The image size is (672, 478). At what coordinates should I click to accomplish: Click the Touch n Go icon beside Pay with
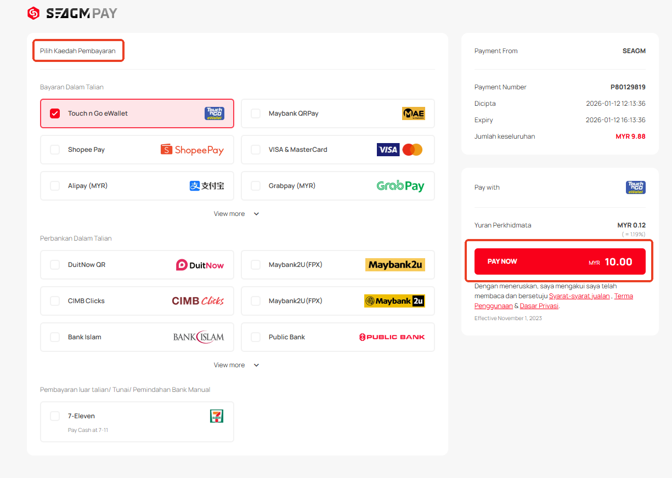point(635,187)
